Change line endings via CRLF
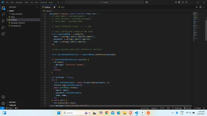 [168, 108]
